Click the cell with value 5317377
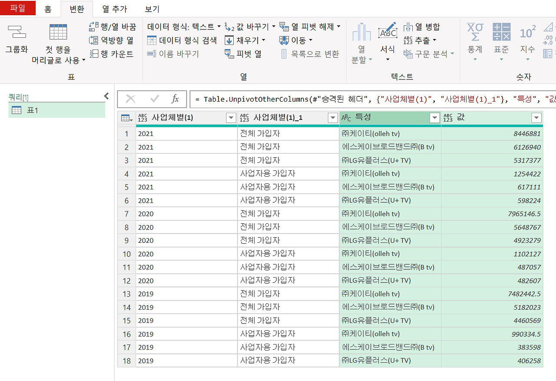Screen dimensions: 556x381 492,160
